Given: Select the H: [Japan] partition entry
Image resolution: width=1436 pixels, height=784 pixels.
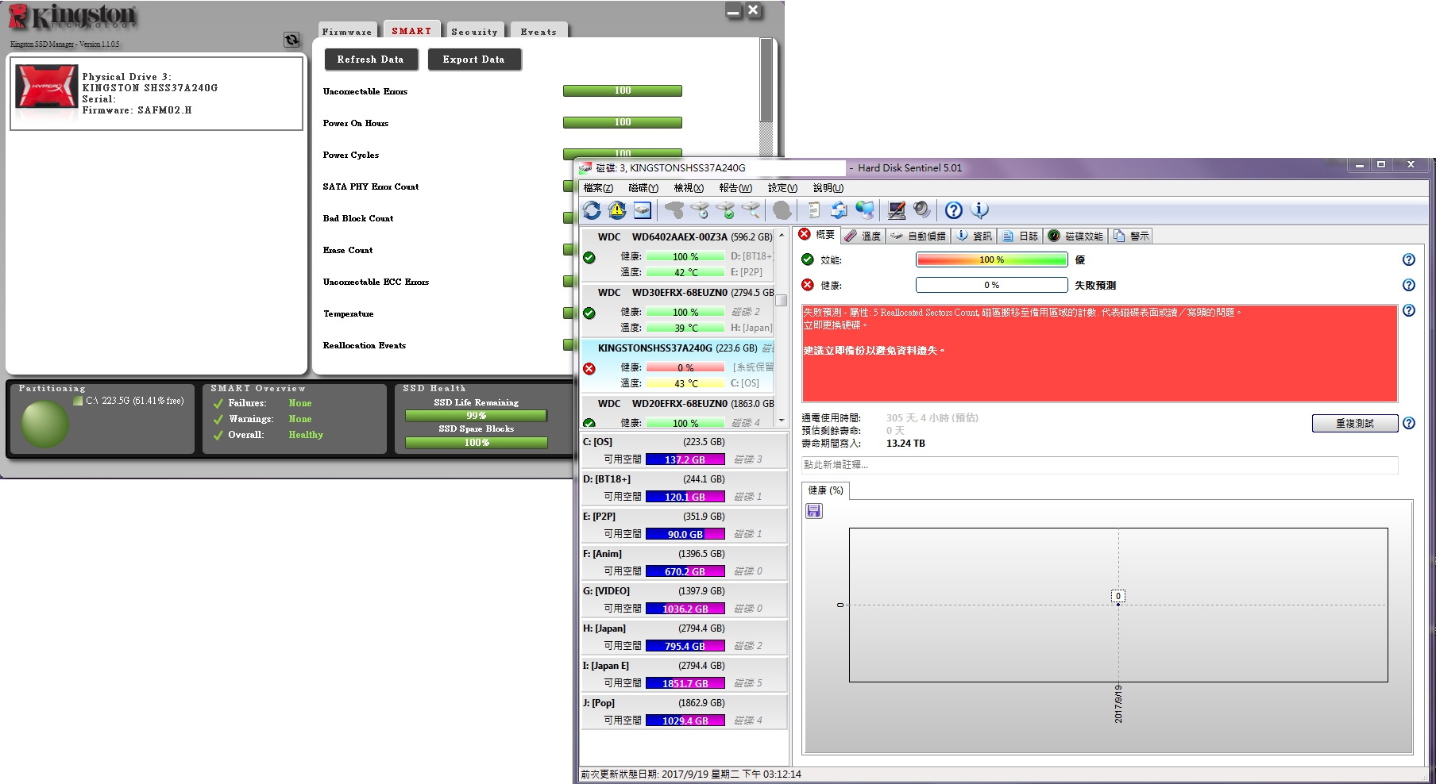Looking at the screenshot, I should [x=684, y=637].
